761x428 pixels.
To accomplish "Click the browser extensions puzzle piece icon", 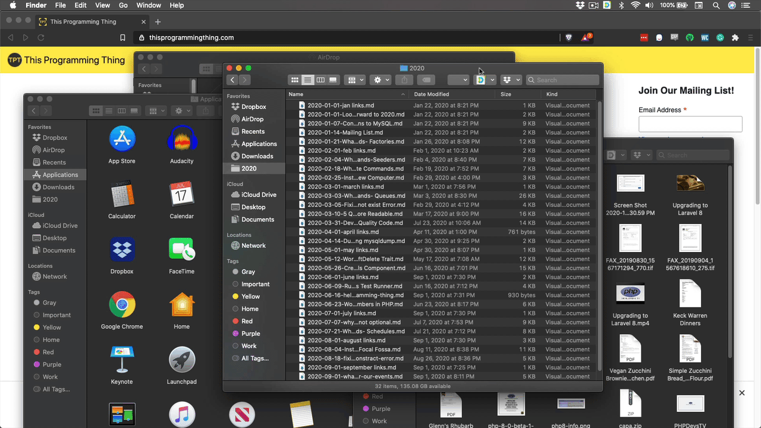I will pos(735,37).
